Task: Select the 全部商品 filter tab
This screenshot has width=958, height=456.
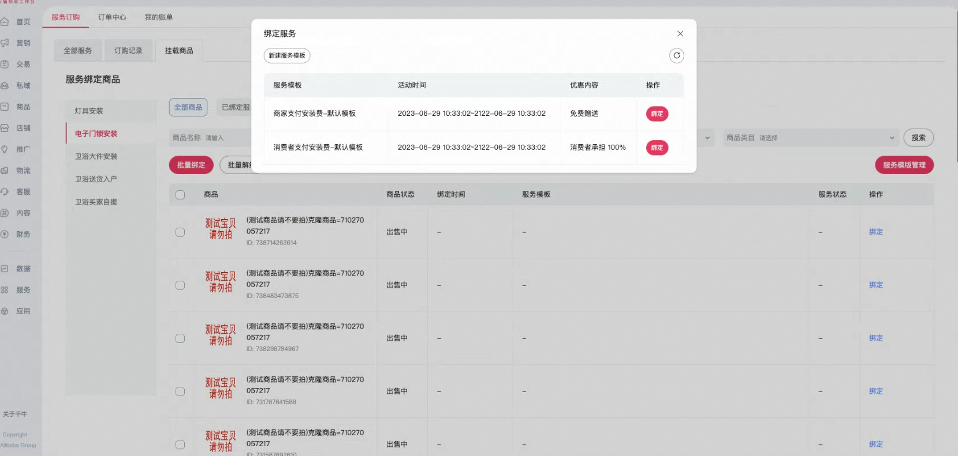Action: click(x=188, y=107)
